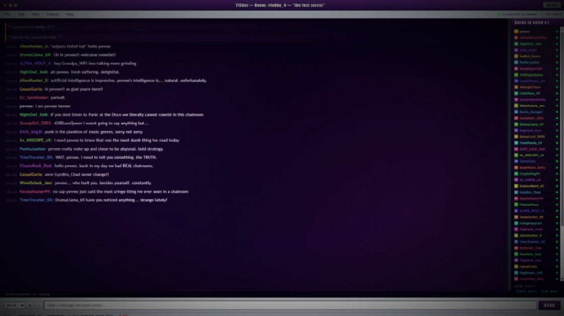Click GossipGirl_2003 avatar icon in user list
Viewport: 564px width, 316px height.
coord(516,118)
